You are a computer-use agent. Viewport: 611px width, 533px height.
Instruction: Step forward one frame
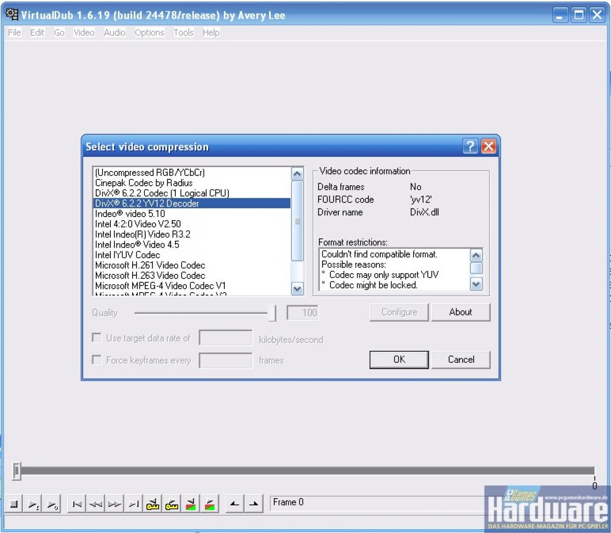tap(115, 504)
